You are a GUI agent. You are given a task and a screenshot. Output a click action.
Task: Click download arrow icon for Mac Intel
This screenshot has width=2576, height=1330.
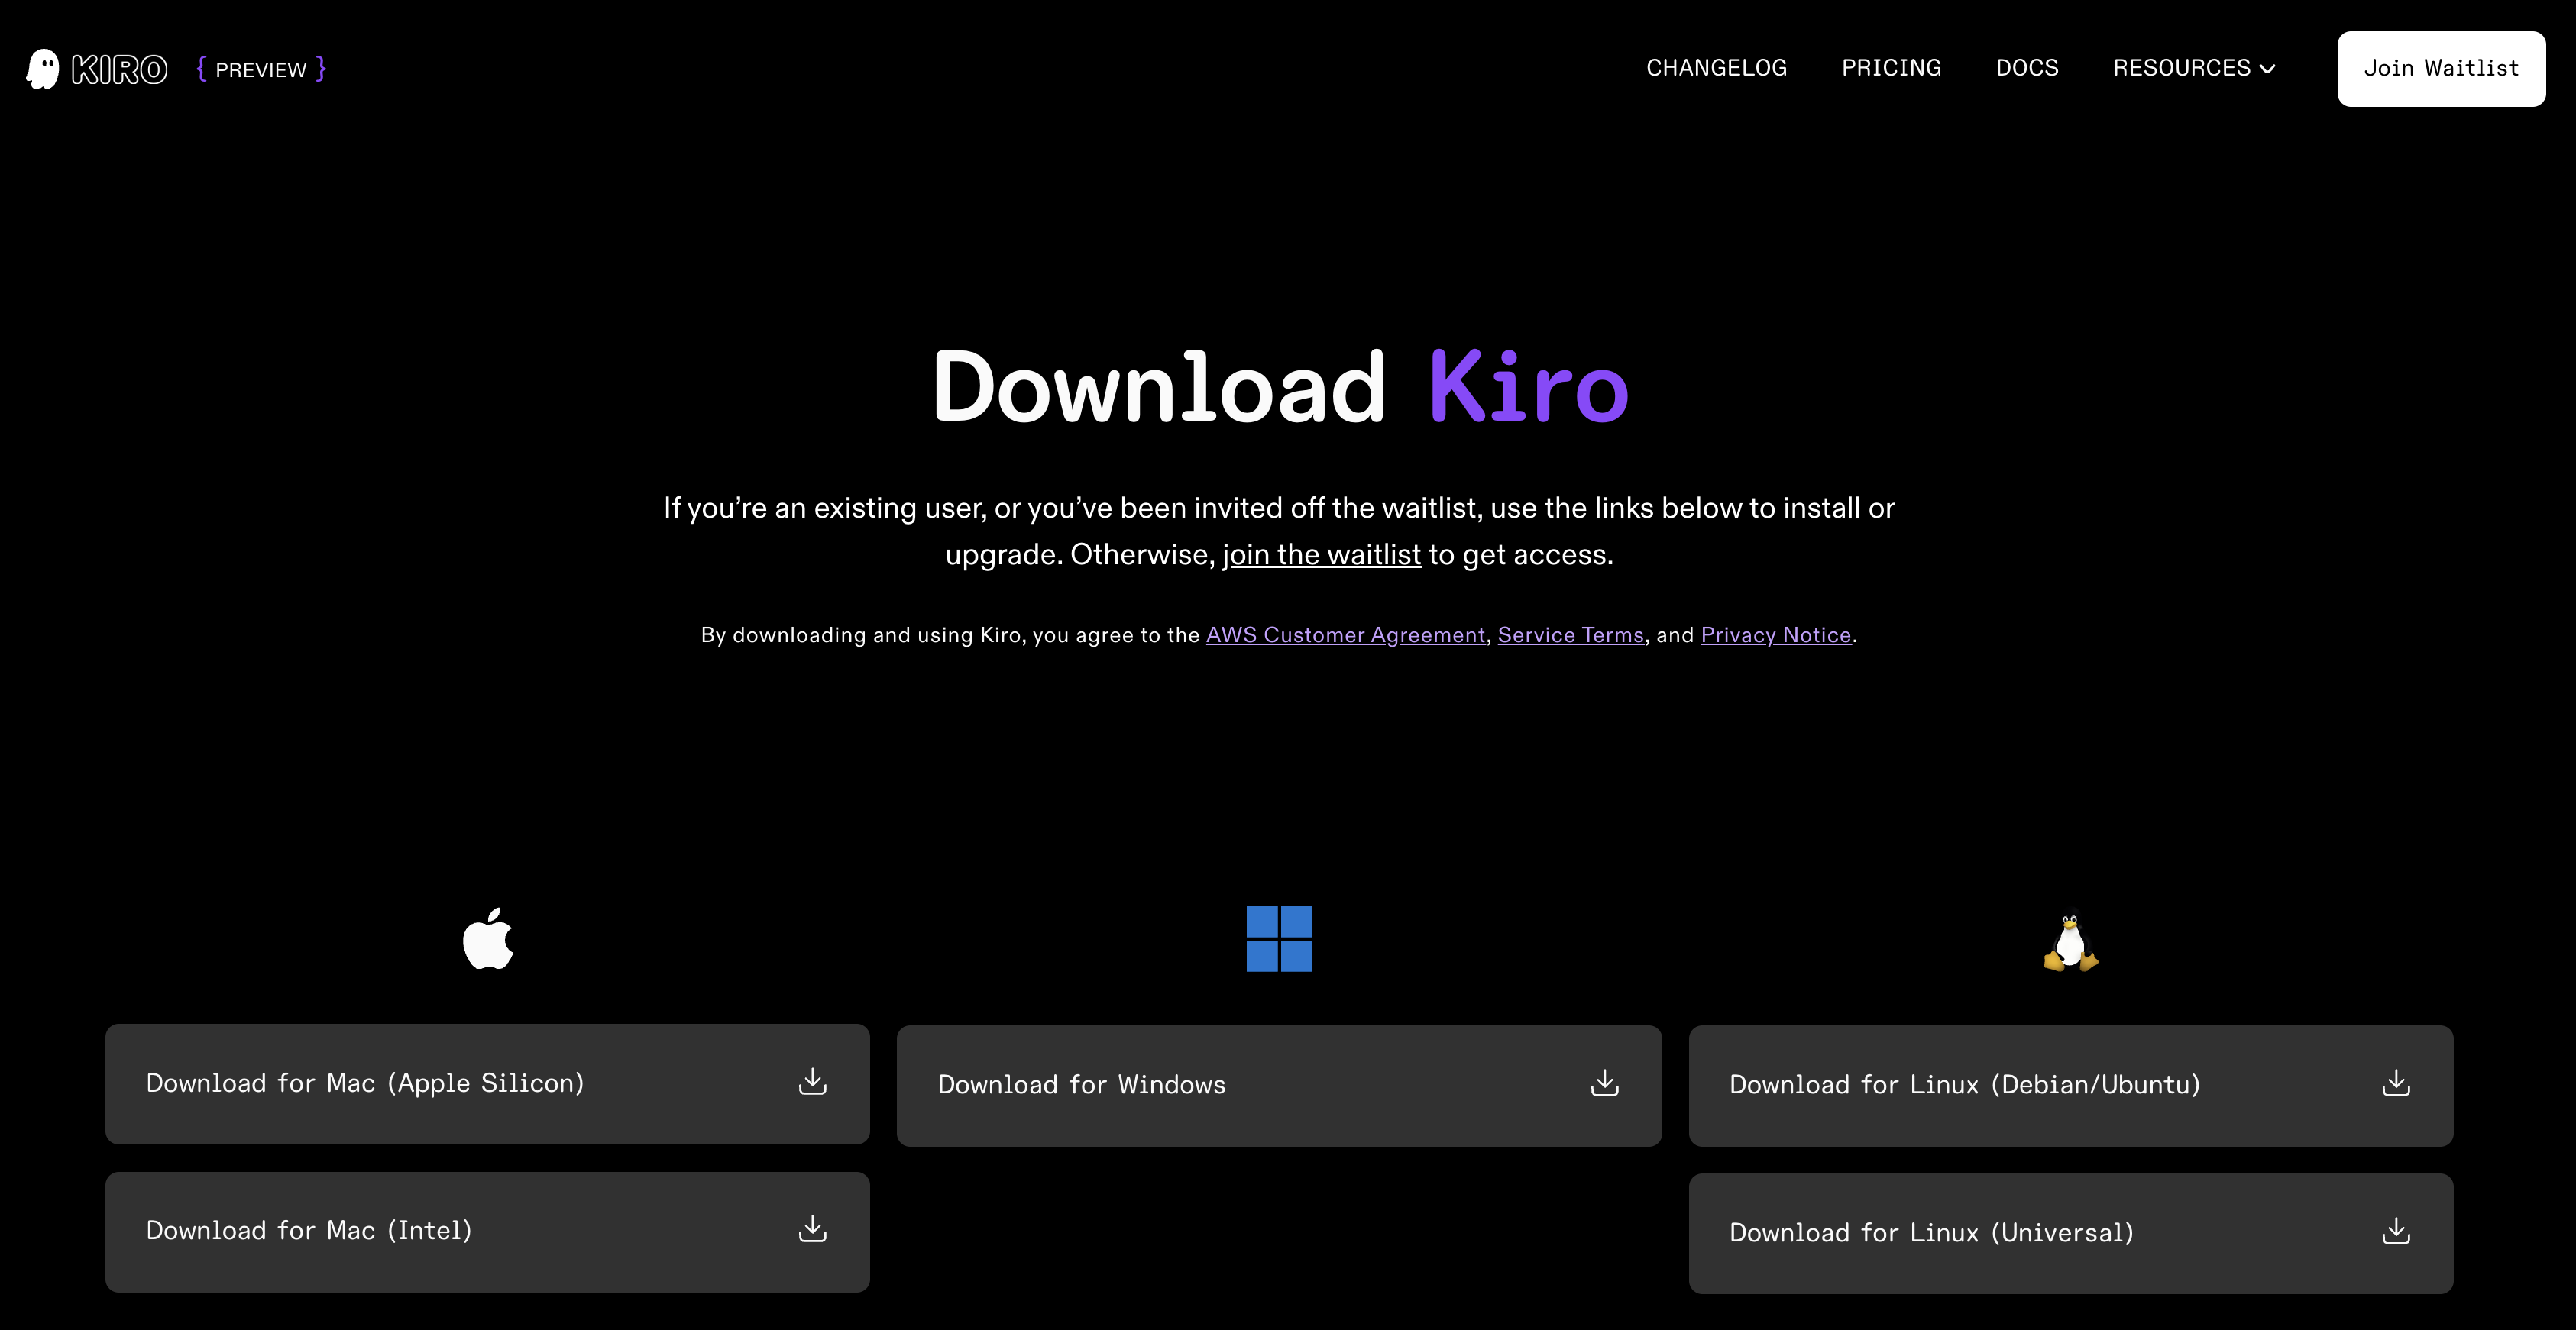[812, 1229]
